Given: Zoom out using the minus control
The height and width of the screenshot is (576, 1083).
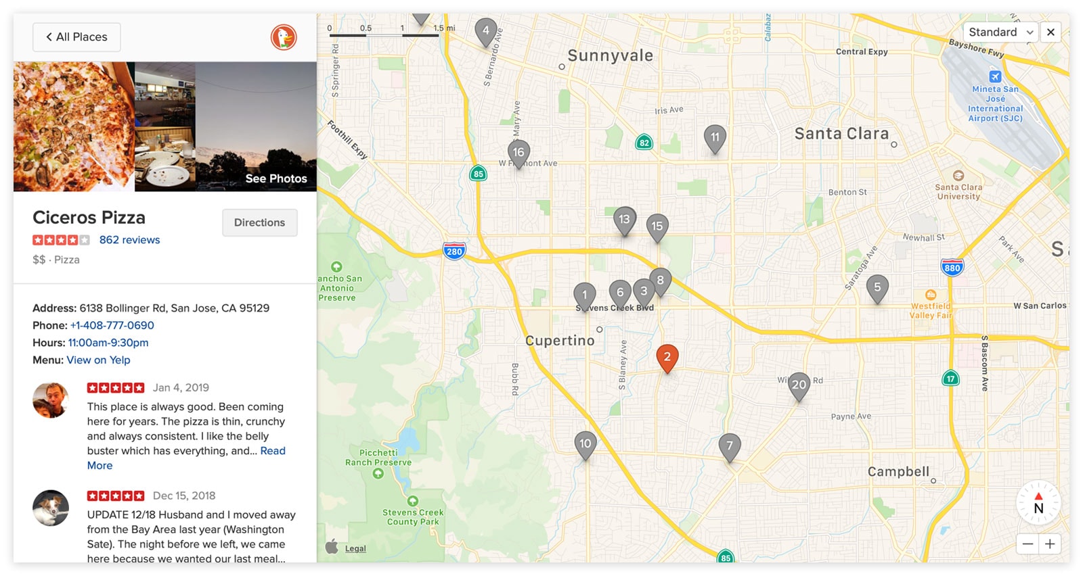Looking at the screenshot, I should (1027, 544).
